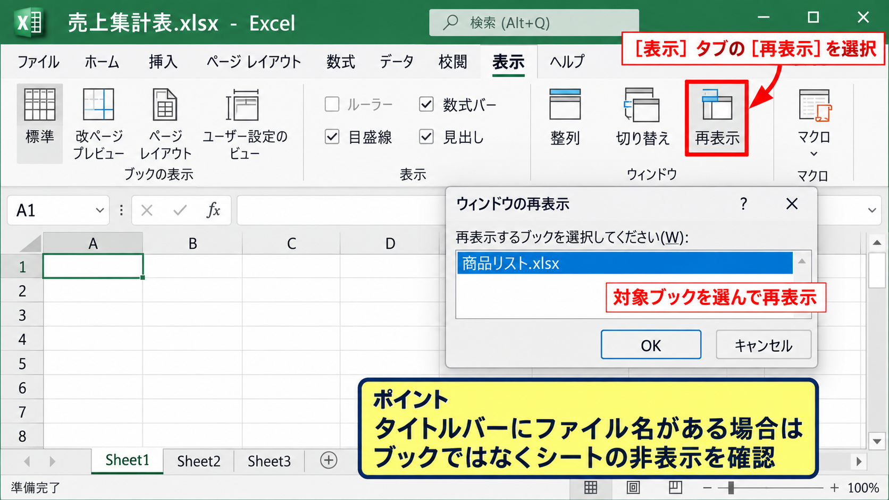Select column C header
The width and height of the screenshot is (889, 500).
291,243
